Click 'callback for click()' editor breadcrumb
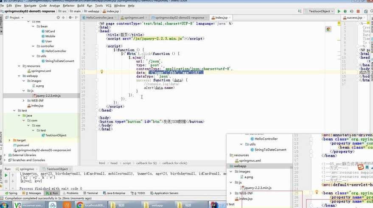The height and width of the screenshot is (208, 373). 175,163
